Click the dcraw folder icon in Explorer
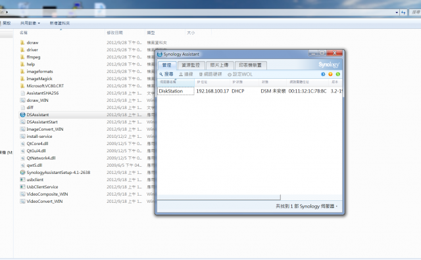 (22, 43)
